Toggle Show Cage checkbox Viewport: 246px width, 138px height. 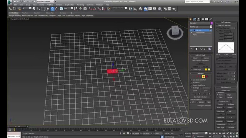click(x=192, y=69)
